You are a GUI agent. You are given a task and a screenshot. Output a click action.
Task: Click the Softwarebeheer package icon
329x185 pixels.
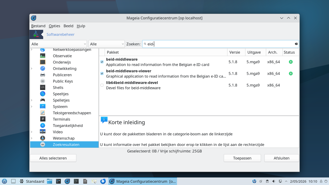pos(36,34)
